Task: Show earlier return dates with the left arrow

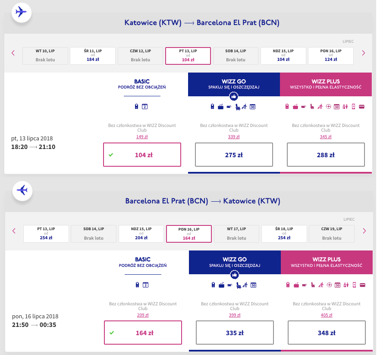Action: pos(14,231)
